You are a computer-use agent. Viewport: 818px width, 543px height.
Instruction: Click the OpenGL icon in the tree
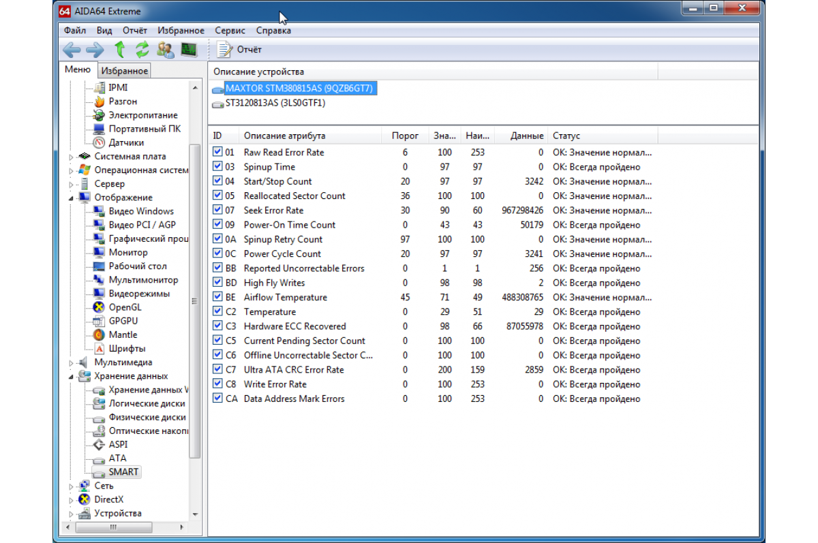tap(98, 307)
